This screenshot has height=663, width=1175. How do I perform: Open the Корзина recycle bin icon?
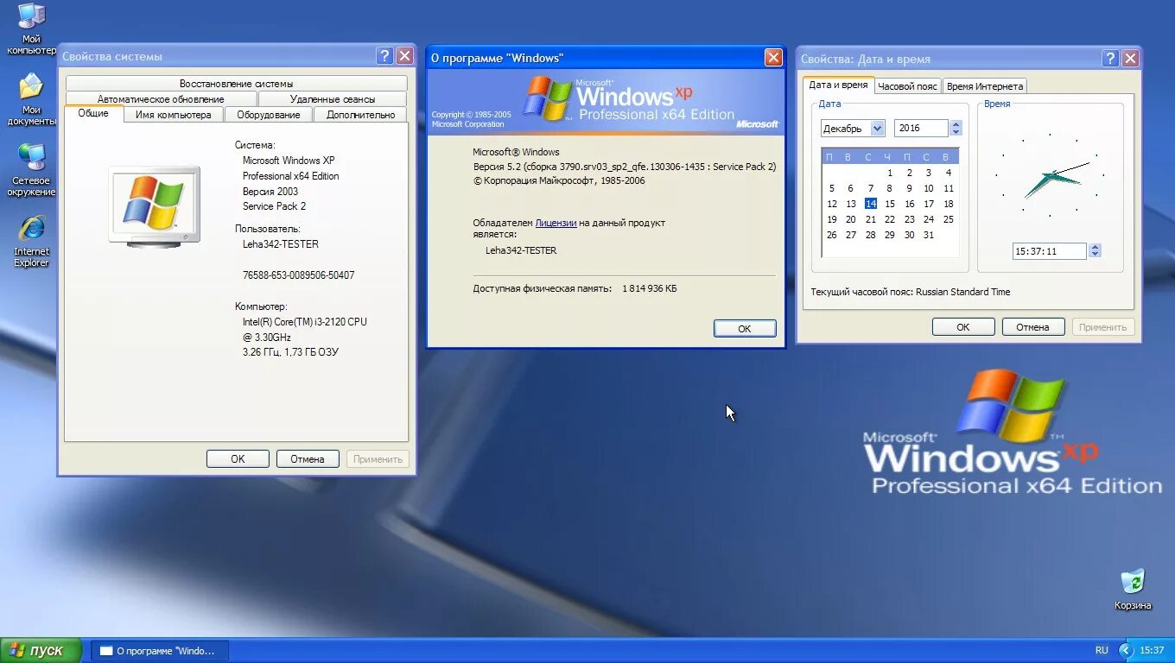click(1133, 590)
